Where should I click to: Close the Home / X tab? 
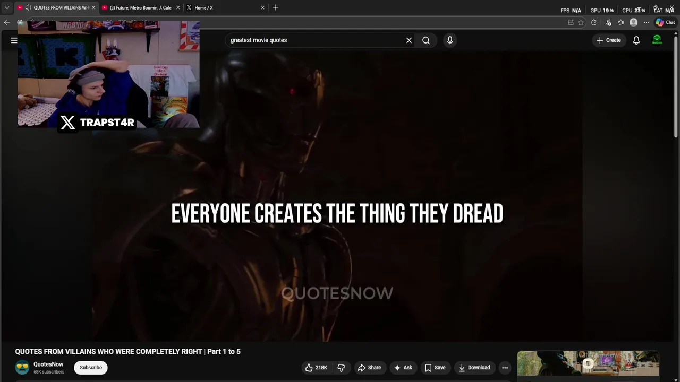tap(262, 8)
